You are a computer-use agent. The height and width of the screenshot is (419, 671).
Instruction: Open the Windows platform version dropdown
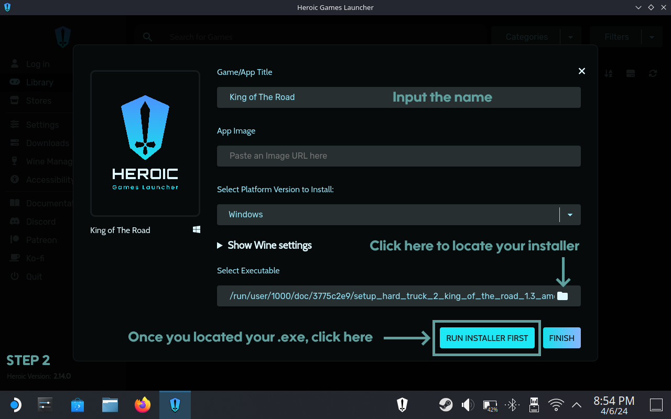[x=570, y=215]
